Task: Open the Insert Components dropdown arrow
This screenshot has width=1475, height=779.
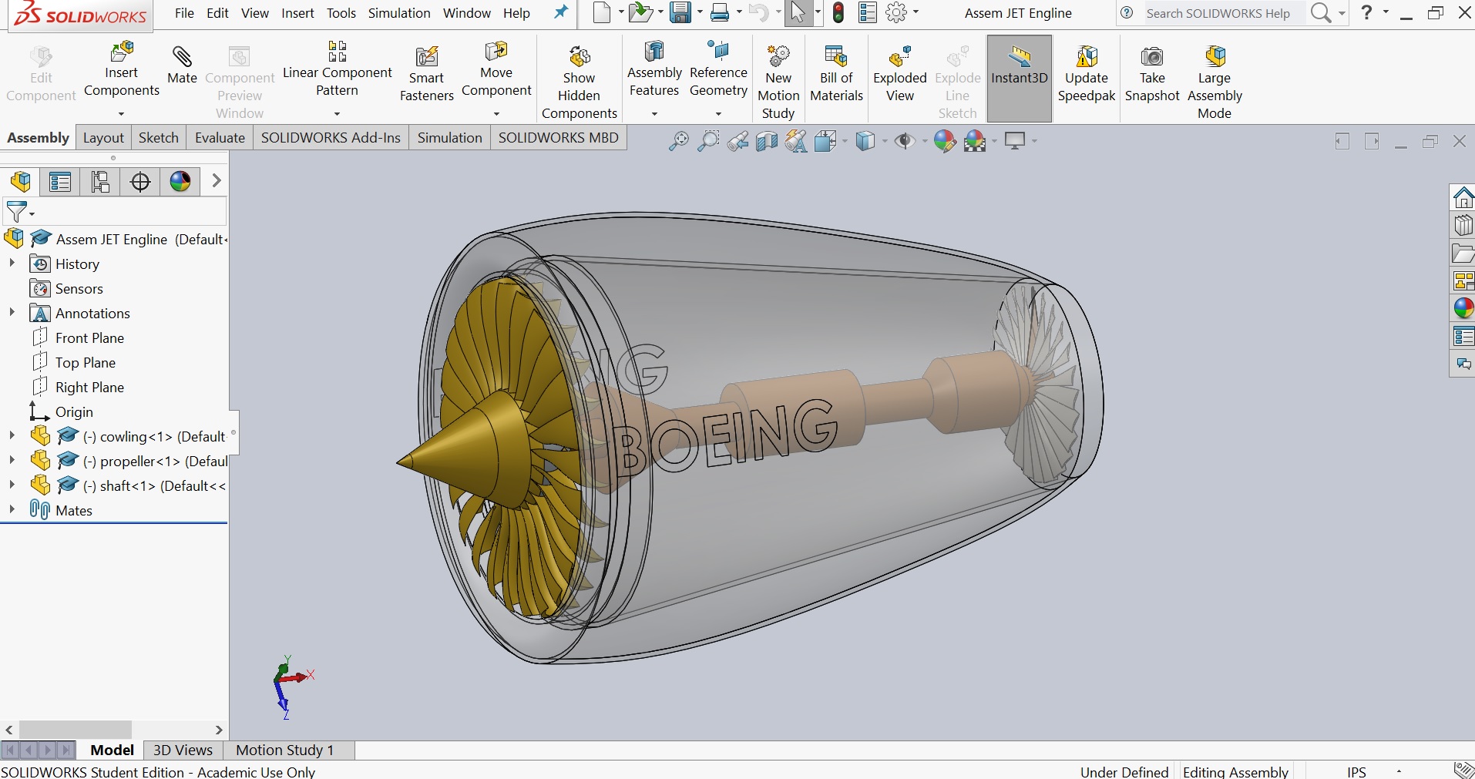Action: [121, 114]
